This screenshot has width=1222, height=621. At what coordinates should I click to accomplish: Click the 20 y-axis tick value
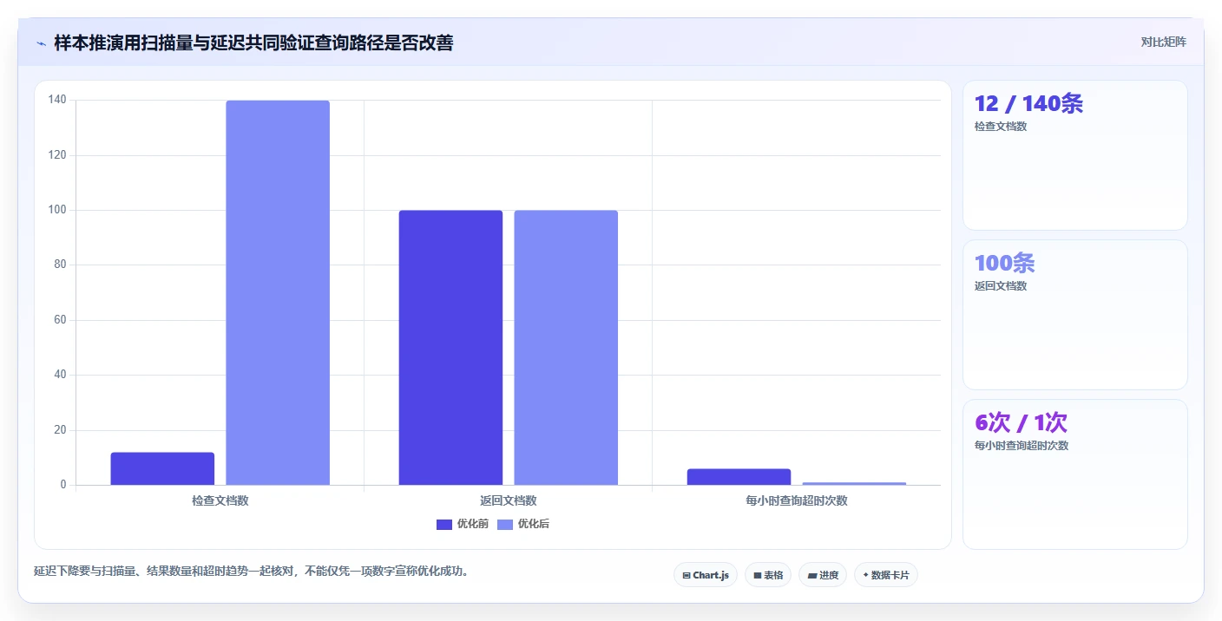click(60, 430)
